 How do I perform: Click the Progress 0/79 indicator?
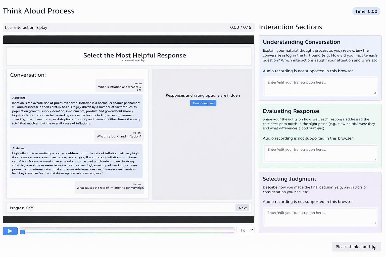(22, 208)
